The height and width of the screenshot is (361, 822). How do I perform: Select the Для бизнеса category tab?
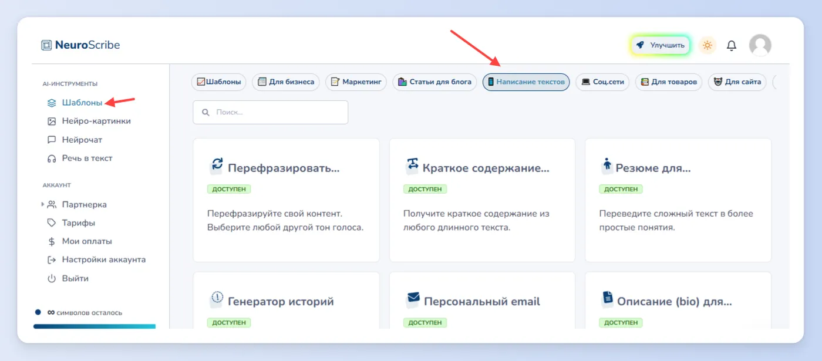286,82
